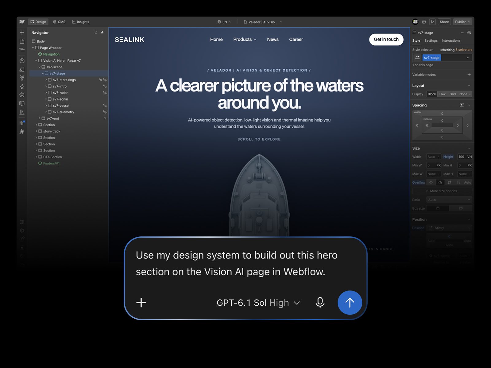Open the Style selectors droplets icon
This screenshot has height=368, width=491.
pyautogui.click(x=22, y=78)
